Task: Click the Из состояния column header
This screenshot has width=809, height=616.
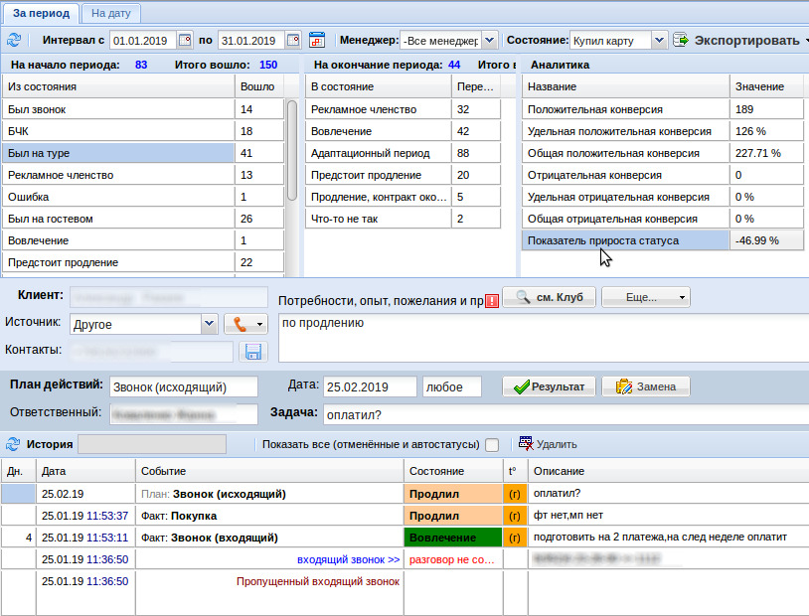Action: pyautogui.click(x=118, y=86)
